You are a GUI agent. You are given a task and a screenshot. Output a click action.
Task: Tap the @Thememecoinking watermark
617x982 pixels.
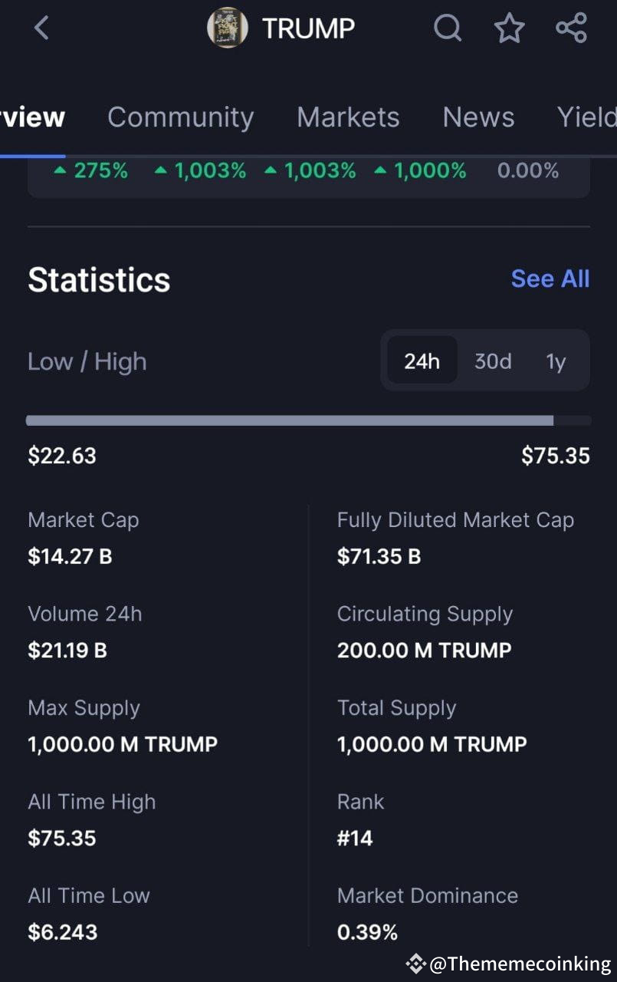(509, 964)
